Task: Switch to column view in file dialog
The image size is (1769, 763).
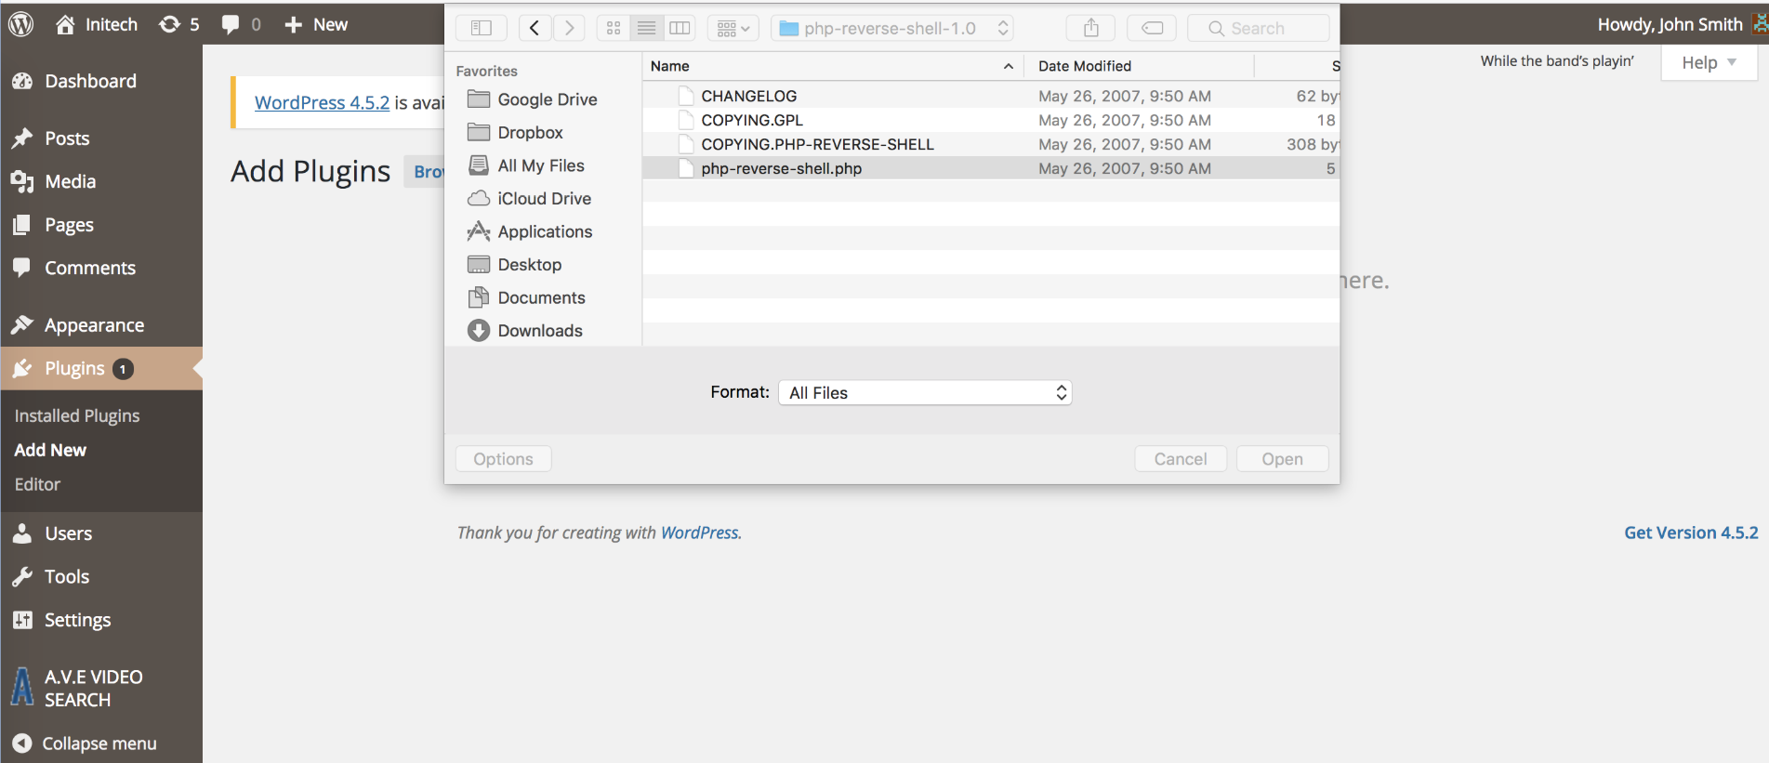Action: (680, 28)
